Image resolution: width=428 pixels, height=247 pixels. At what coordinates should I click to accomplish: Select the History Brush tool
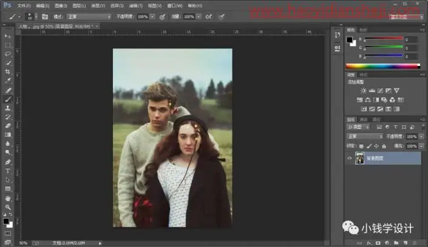click(x=8, y=117)
